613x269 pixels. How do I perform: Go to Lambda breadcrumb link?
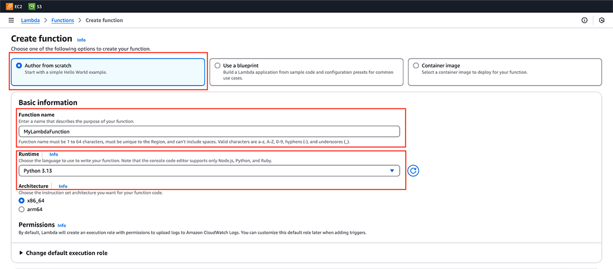[x=30, y=20]
